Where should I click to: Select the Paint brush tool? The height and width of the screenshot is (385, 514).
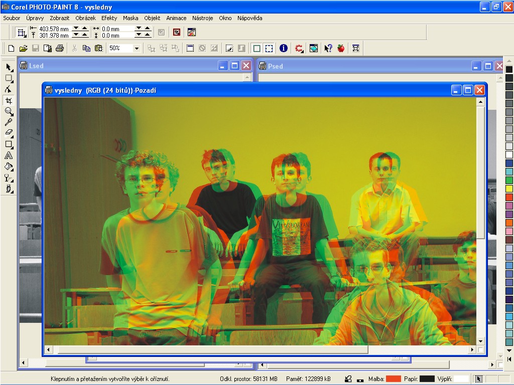coord(9,188)
